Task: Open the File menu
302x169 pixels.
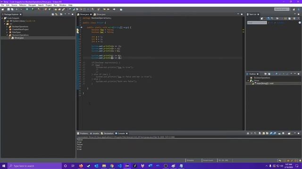Action: pyautogui.click(x=2, y=5)
